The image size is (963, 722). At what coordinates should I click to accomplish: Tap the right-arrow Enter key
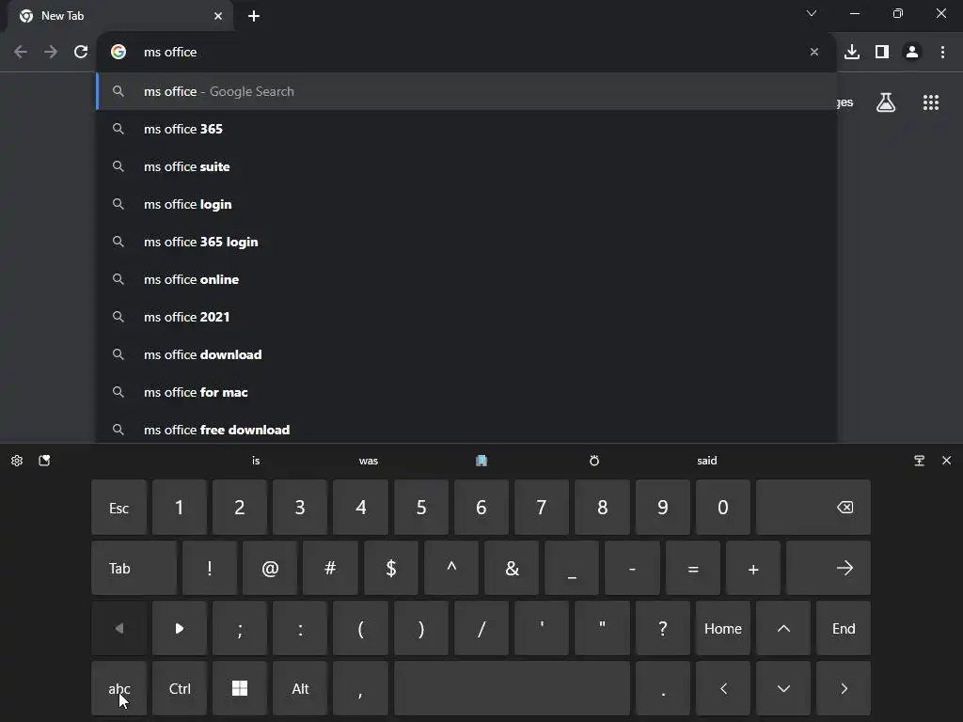pyautogui.click(x=829, y=568)
